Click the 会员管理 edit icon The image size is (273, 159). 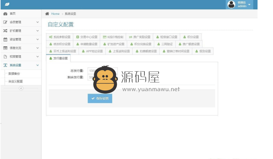pos(5,22)
